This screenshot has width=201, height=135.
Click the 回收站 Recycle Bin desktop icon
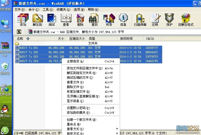5,69
